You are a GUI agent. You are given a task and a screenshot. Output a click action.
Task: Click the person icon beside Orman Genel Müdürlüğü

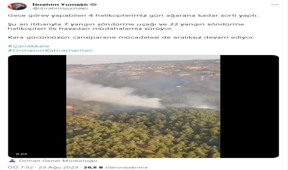[12, 161]
